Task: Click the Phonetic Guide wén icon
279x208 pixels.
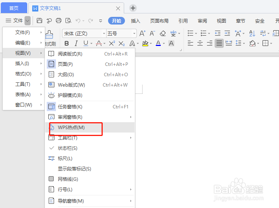Action: [173, 33]
